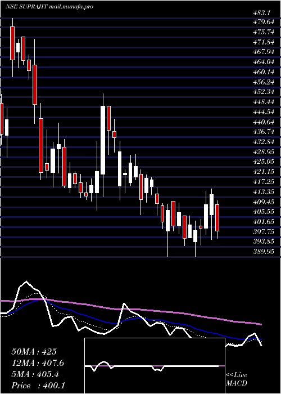Click the tall white candle reaching 448

(x=103, y=140)
